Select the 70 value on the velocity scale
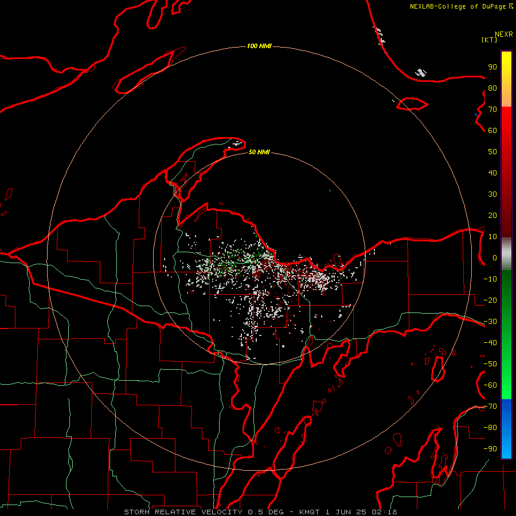Viewport: 516px width, 516px height. [492, 110]
